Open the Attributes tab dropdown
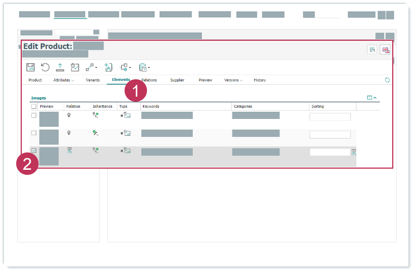Image resolution: width=414 pixels, height=272 pixels. tap(64, 80)
